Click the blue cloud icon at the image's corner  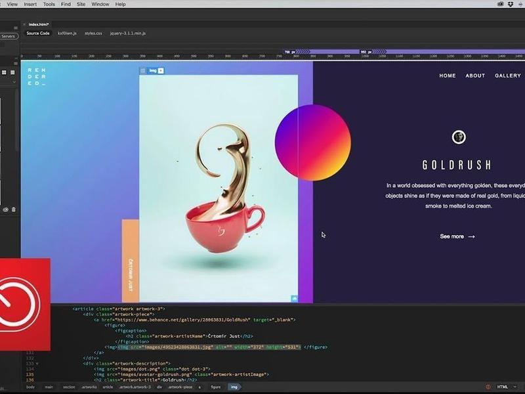point(294,298)
